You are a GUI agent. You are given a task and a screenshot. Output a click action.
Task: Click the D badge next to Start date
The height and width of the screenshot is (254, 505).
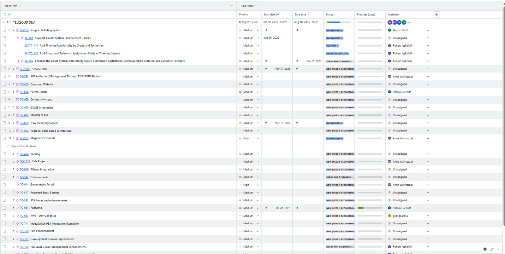click(278, 14)
